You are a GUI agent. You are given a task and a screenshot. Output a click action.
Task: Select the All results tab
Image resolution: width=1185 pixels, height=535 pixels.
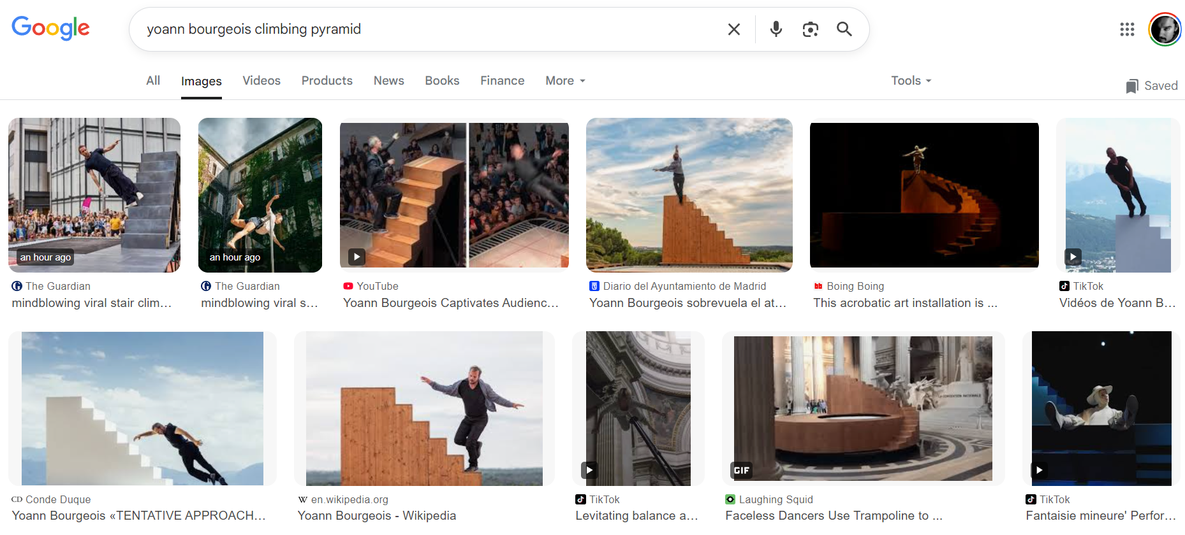153,81
